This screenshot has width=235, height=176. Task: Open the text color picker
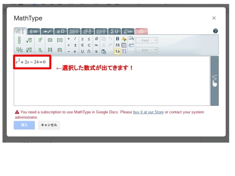(124, 39)
